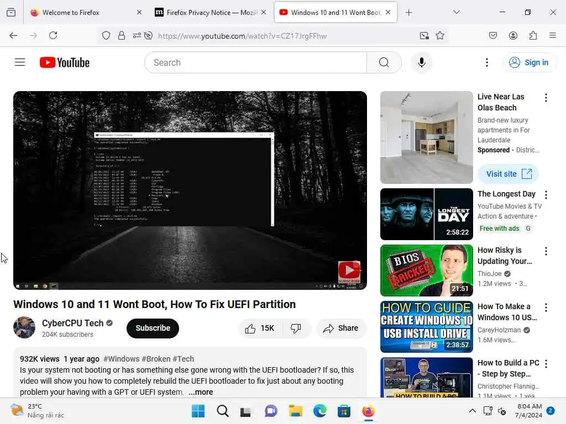The image size is (566, 424).
Task: Click the Sign in button
Action: point(529,62)
